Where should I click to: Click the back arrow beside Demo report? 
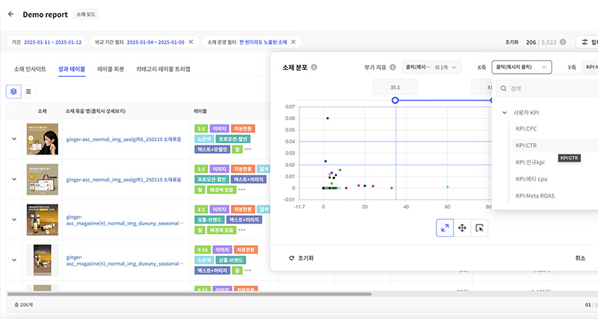11,15
